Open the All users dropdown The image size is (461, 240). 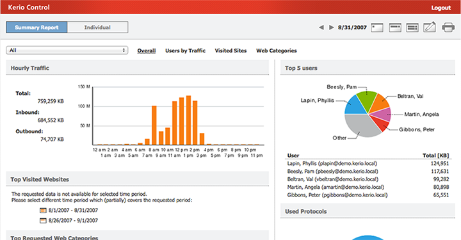pyautogui.click(x=67, y=50)
